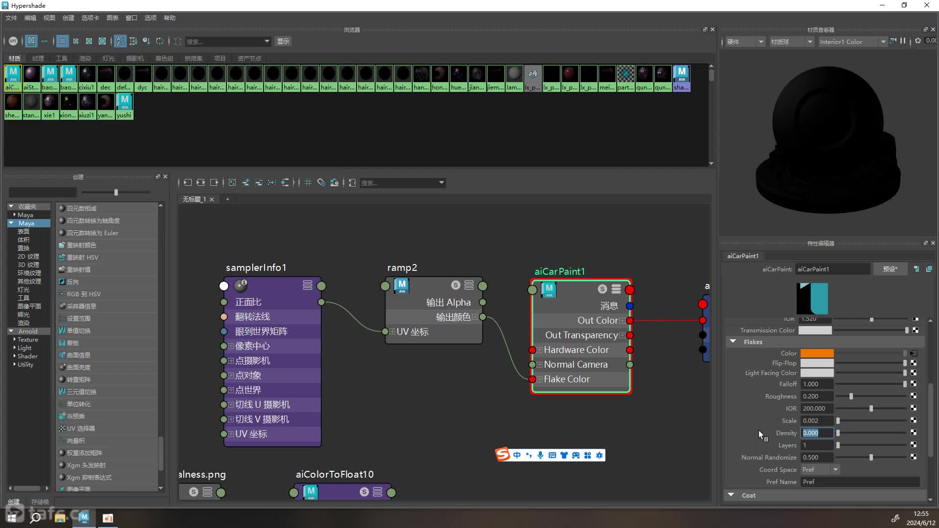Screen dimensions: 939x528
Task: Collapse the Arnold tree section
Action: [11, 331]
